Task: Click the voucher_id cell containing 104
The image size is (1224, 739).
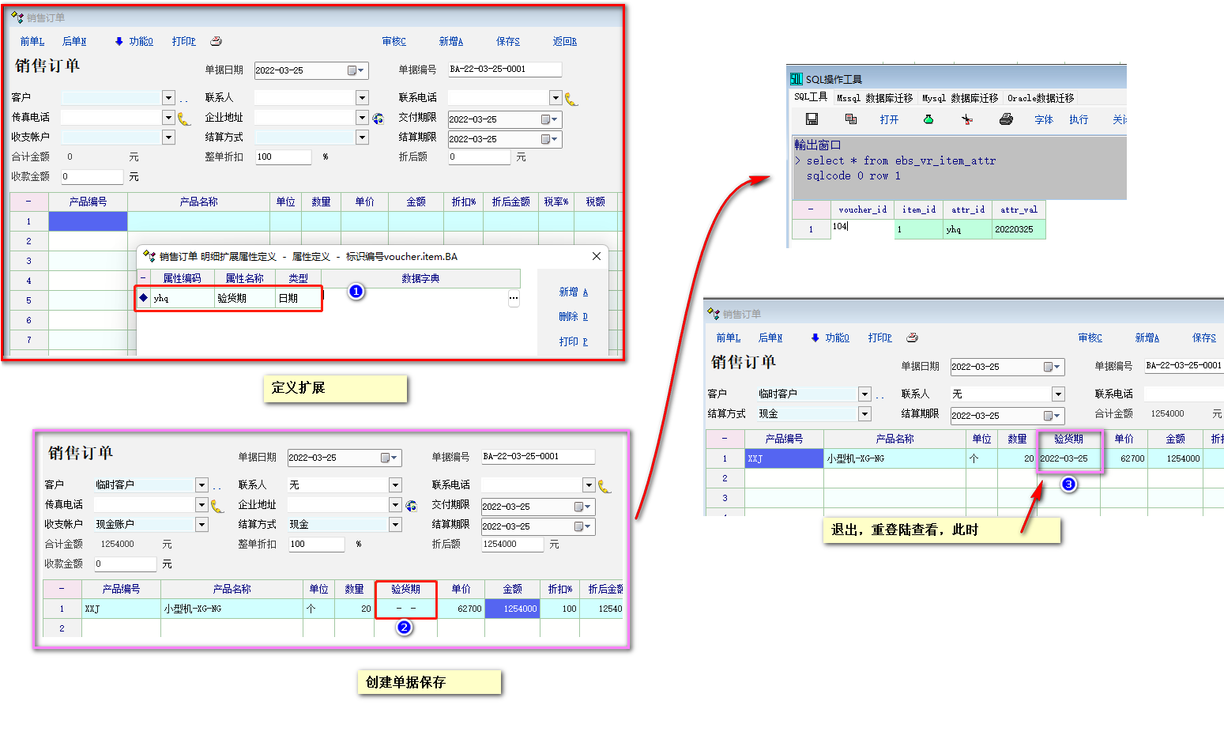Action: (x=861, y=228)
